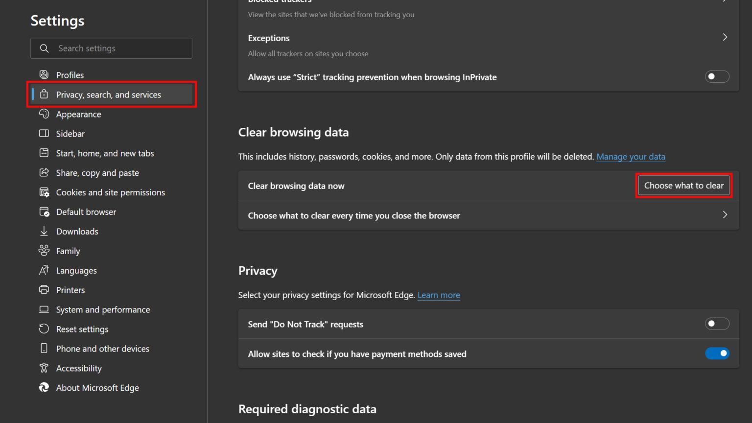Select the Appearance icon
The image size is (752, 423).
[44, 114]
